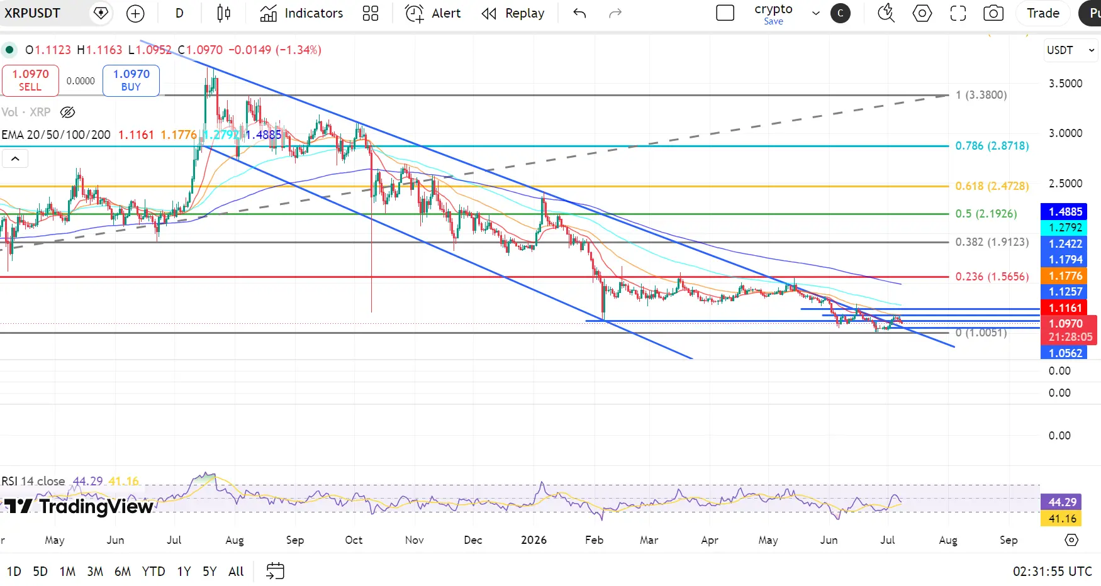
Task: Add a symbol with the plus circle icon
Action: 135,13
